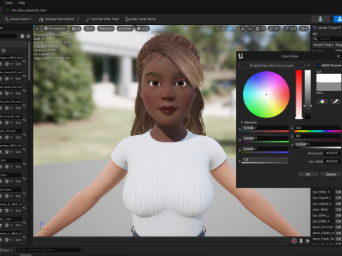The height and width of the screenshot is (256, 342).
Task: Click the R channel value field
Action: pos(265,128)
